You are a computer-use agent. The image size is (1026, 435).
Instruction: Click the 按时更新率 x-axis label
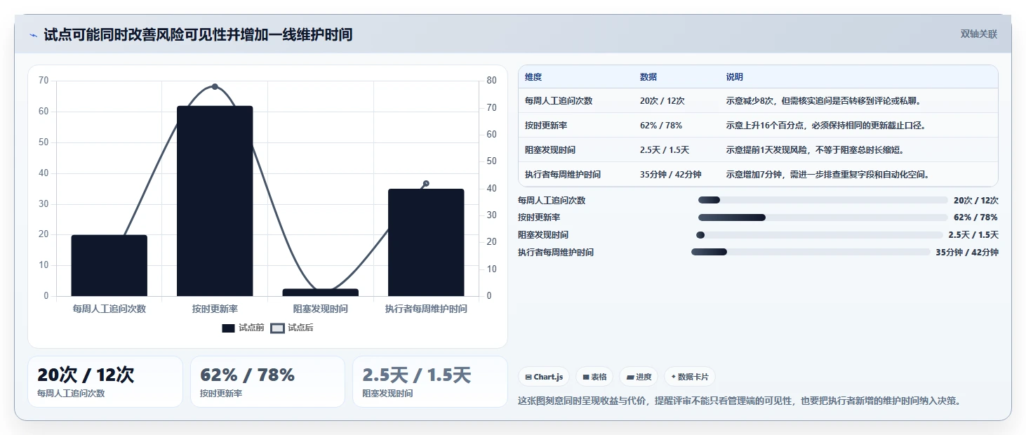[x=215, y=309]
